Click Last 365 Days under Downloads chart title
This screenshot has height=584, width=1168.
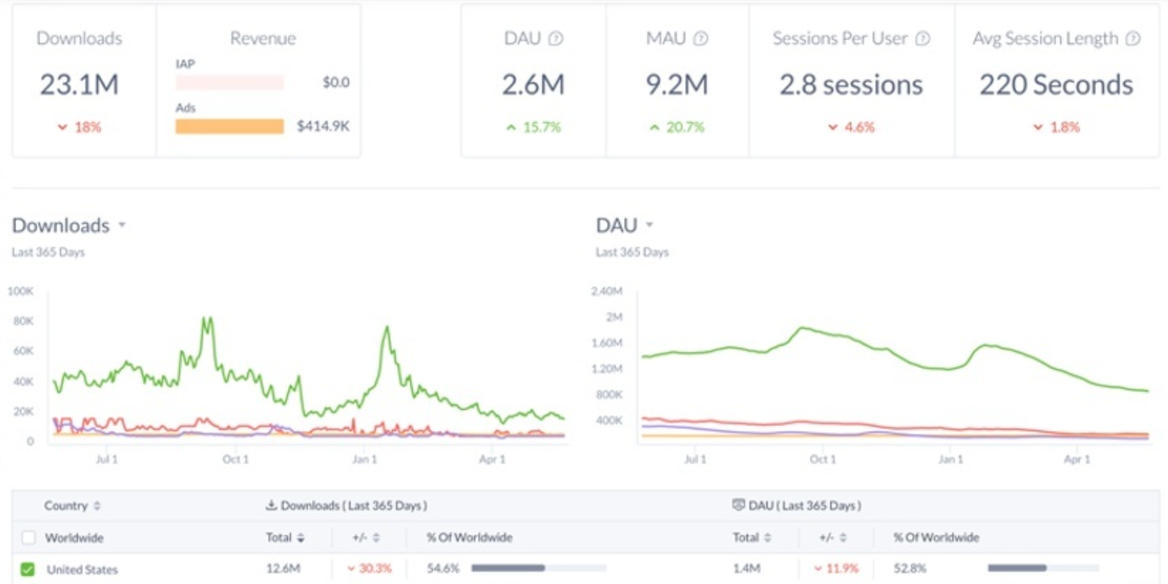point(48,252)
